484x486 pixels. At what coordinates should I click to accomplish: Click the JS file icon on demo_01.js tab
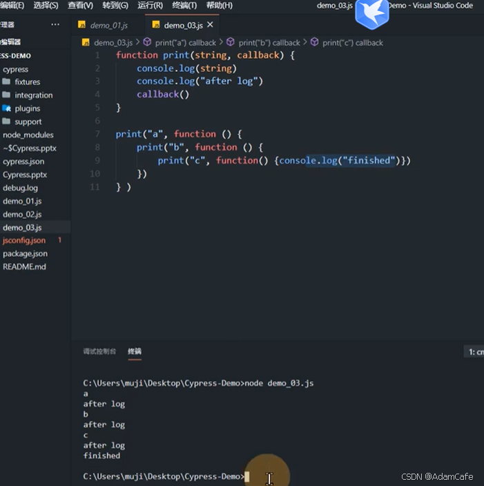(81, 25)
